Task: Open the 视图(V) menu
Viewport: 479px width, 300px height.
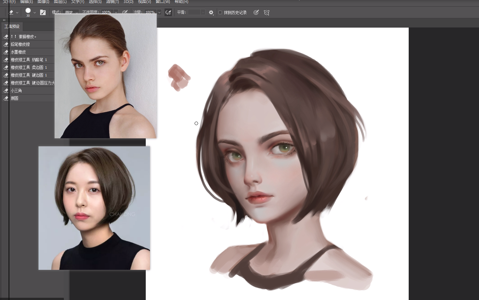Action: (144, 2)
